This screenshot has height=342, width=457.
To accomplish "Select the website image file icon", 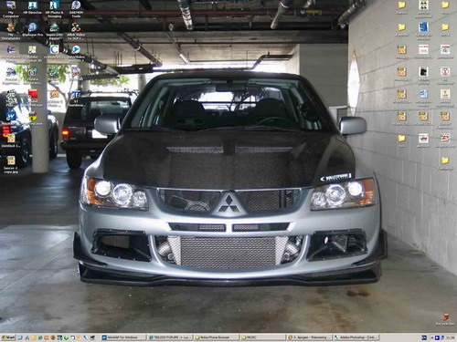I will pos(423,140).
